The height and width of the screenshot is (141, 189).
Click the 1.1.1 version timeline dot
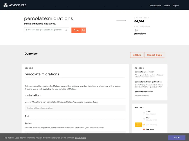[x=144, y=119]
